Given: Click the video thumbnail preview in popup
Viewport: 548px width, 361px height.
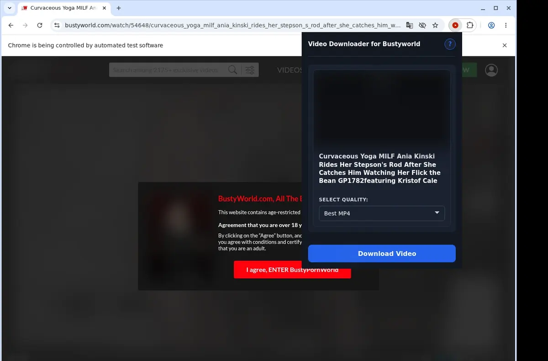Looking at the screenshot, I should click(x=382, y=109).
